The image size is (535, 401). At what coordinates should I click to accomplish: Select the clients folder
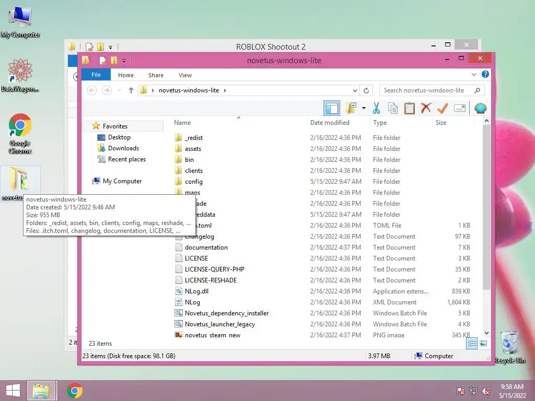point(193,171)
